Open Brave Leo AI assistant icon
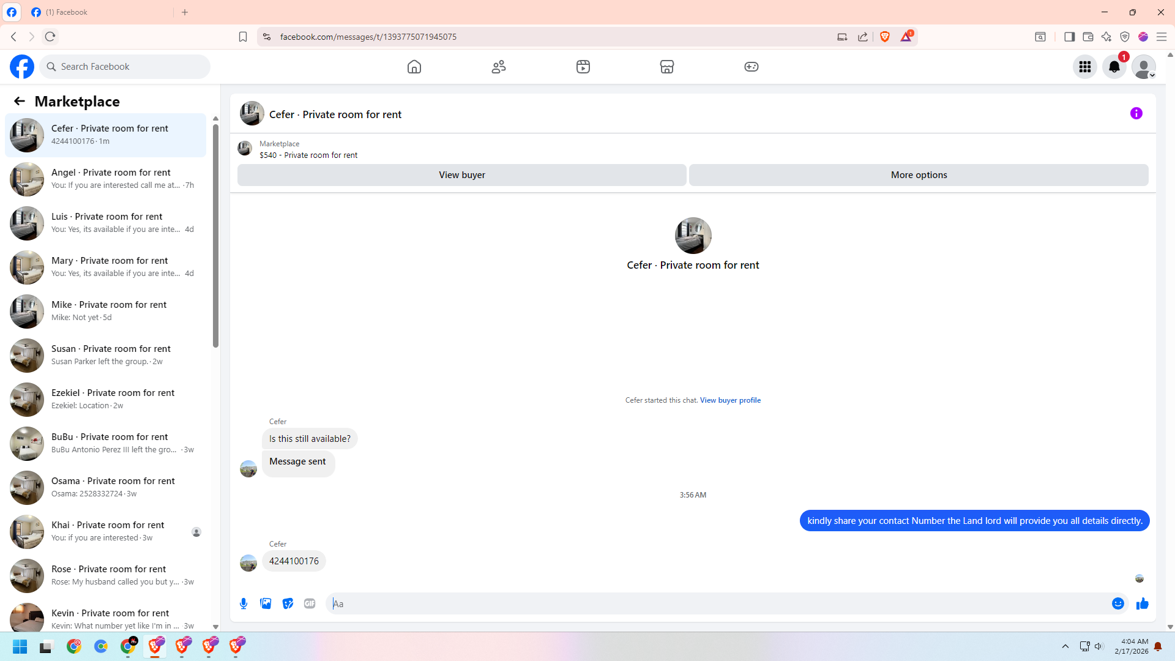This screenshot has width=1175, height=661. point(1106,37)
